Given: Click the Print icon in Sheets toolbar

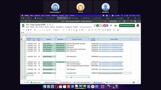Looking at the screenshot, I should pyautogui.click(x=28, y=30).
